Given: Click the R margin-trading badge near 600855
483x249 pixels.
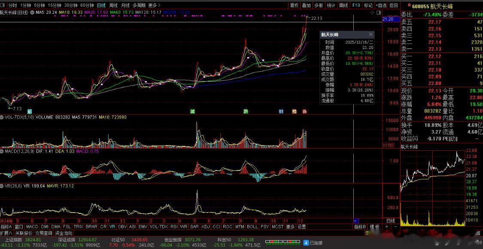Looking at the screenshot, I should coord(409,5).
